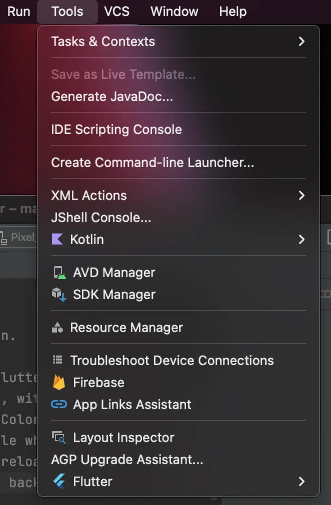The image size is (331, 505).
Task: Select Troubleshoot Device Connections
Action: tap(178, 360)
